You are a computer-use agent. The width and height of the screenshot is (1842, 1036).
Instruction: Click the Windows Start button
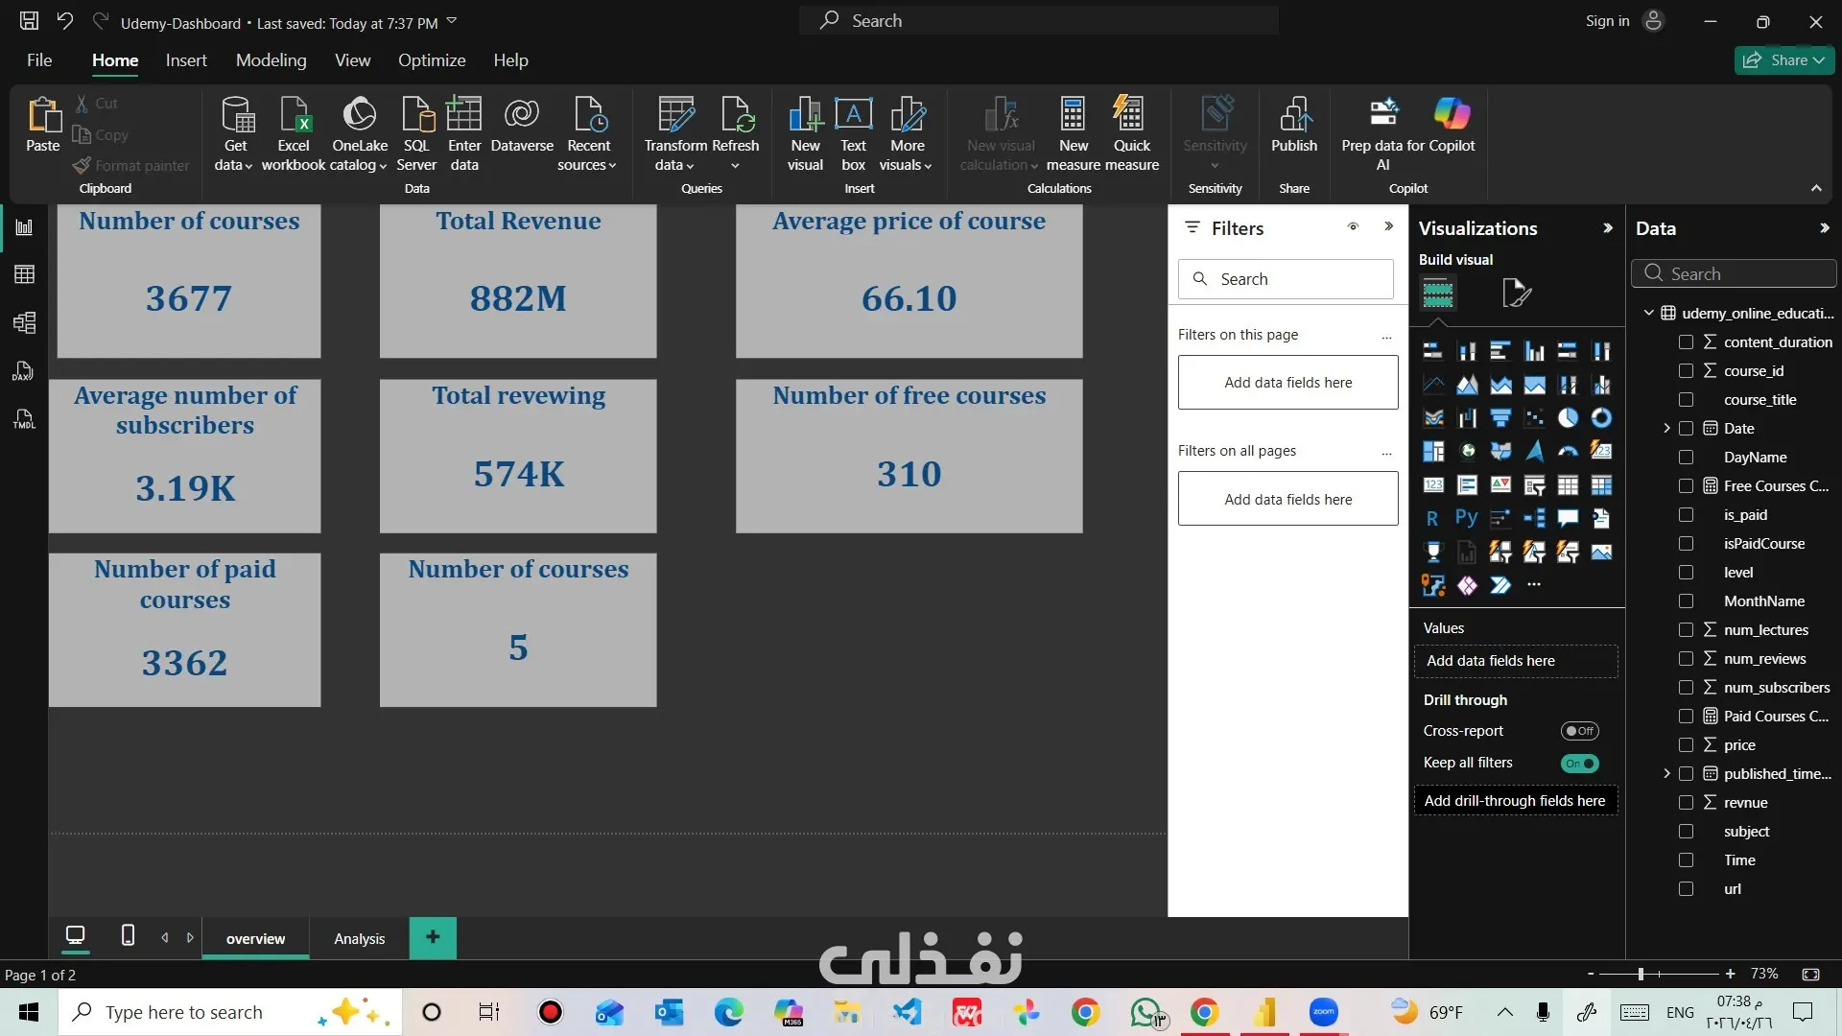click(29, 1012)
